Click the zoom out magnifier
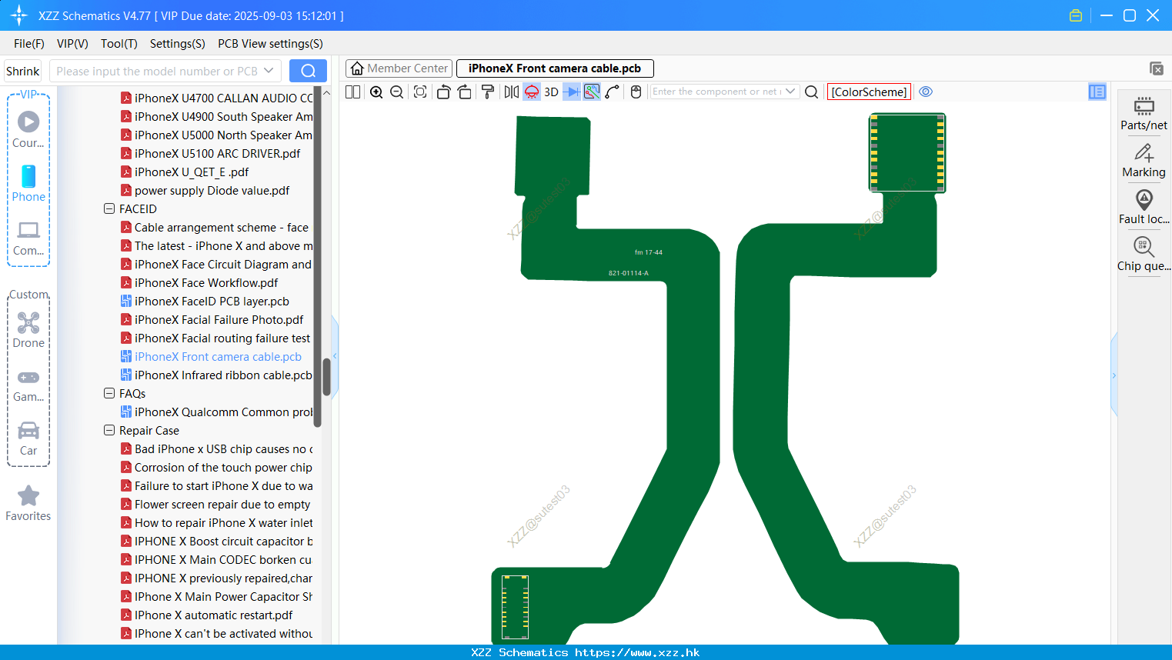The width and height of the screenshot is (1172, 660). pos(396,92)
